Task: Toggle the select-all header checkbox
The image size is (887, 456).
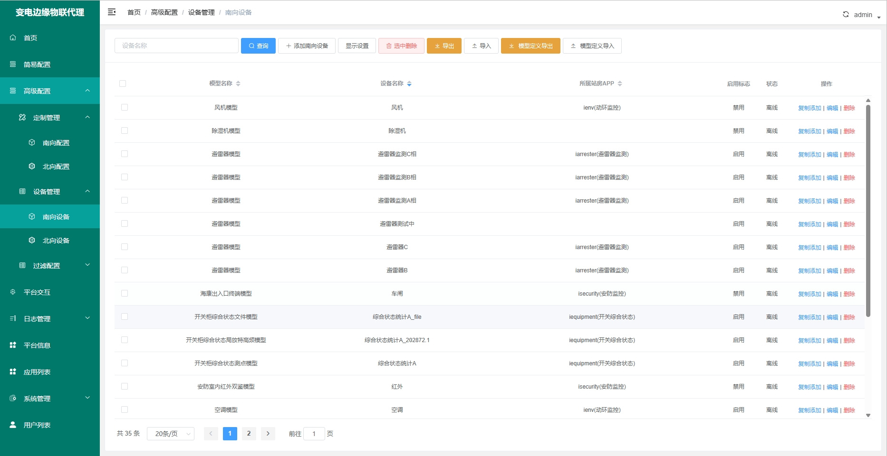Action: tap(123, 84)
